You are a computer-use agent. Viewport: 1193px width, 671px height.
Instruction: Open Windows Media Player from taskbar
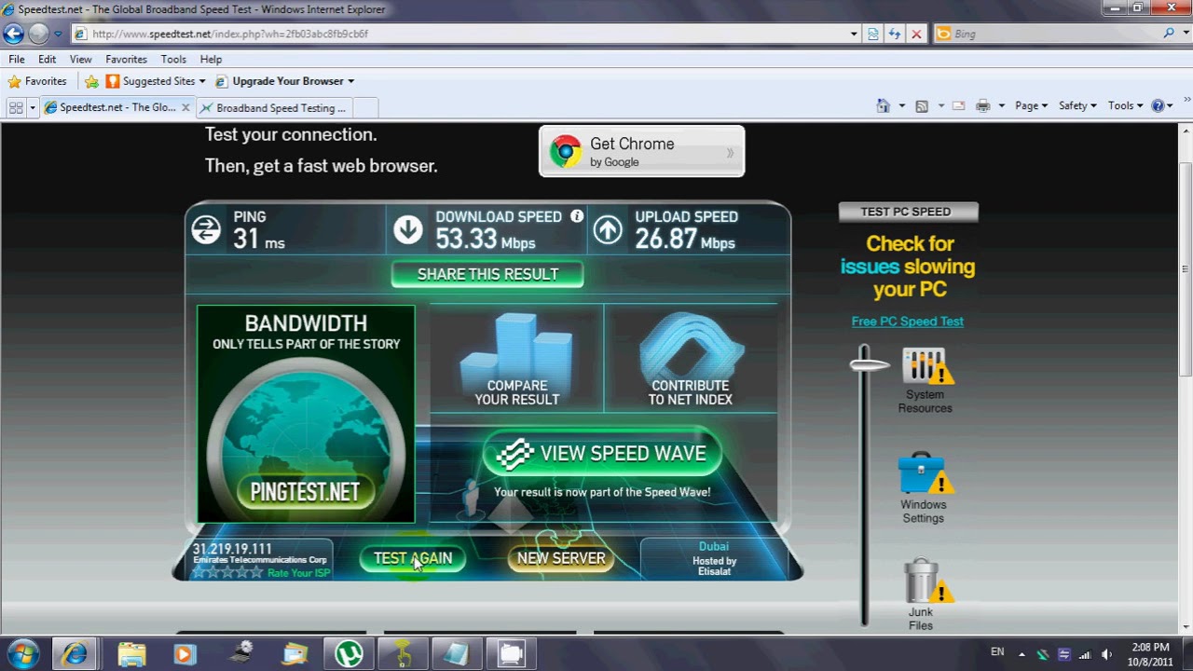pyautogui.click(x=184, y=653)
